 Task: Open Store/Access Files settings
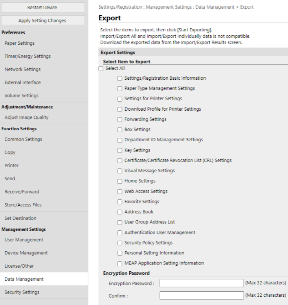23,205
